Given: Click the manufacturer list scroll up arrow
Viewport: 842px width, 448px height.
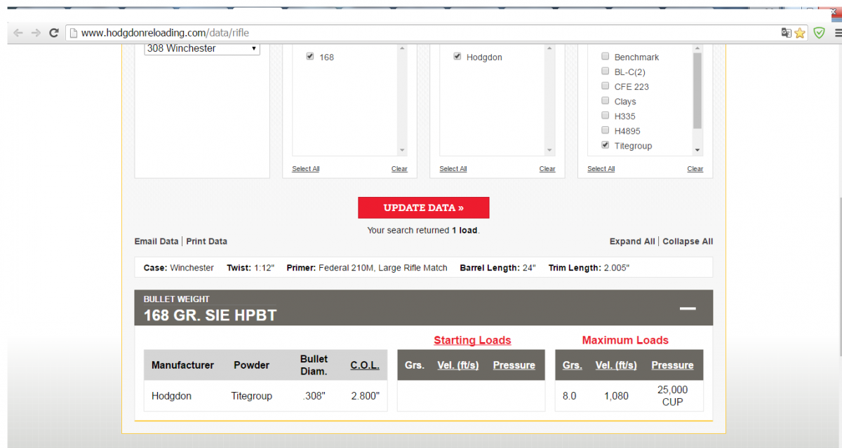Looking at the screenshot, I should click(549, 48).
